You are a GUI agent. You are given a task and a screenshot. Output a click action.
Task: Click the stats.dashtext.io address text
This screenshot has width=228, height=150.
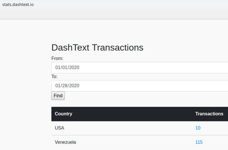(x=18, y=5)
